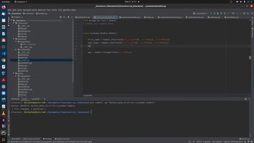Expand the versioning folder
Screen dimensions: 254x143
16,49
